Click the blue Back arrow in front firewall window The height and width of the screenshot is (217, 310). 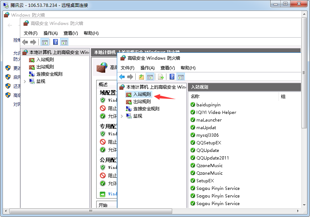[122, 77]
